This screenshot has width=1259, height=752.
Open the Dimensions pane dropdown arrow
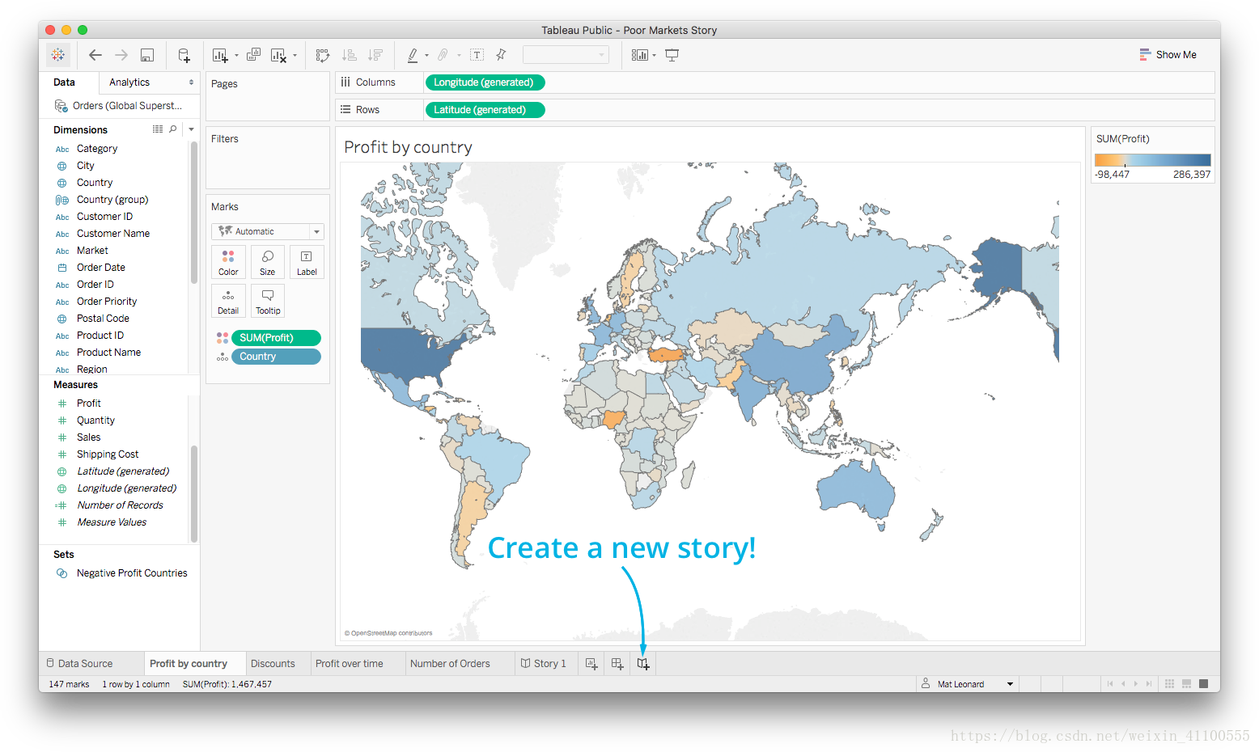[x=192, y=129]
